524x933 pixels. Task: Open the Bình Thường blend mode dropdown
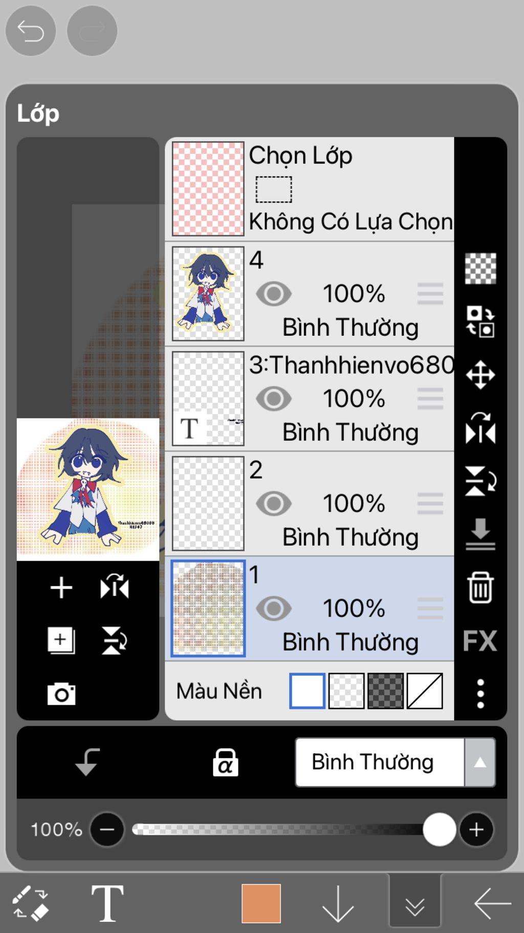coord(395,762)
